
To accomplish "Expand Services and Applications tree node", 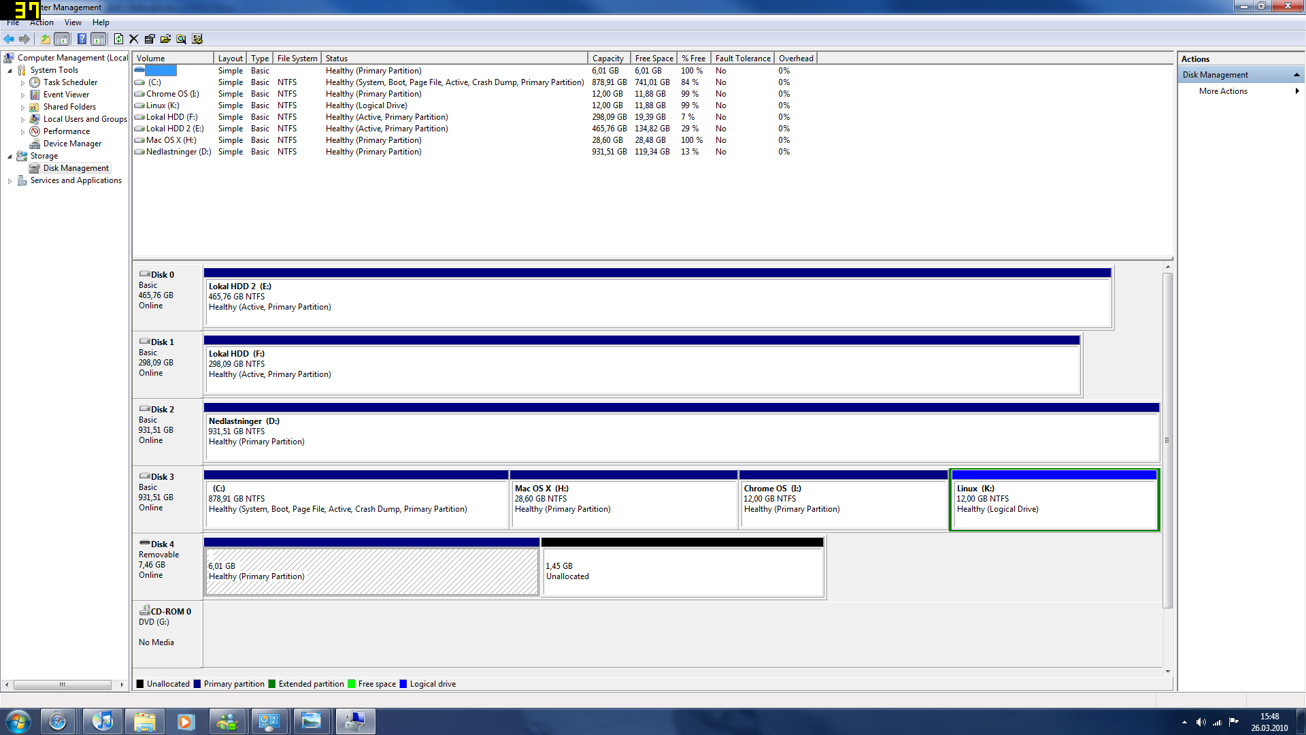I will (x=10, y=181).
